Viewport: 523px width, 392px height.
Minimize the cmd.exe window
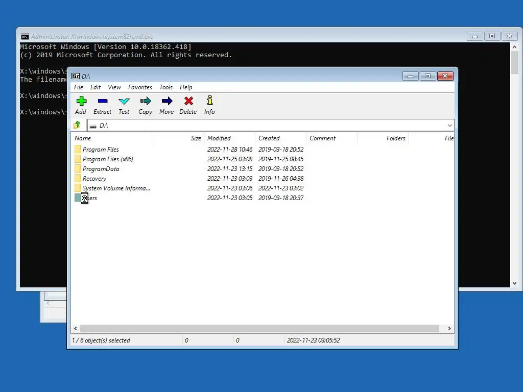coord(474,36)
